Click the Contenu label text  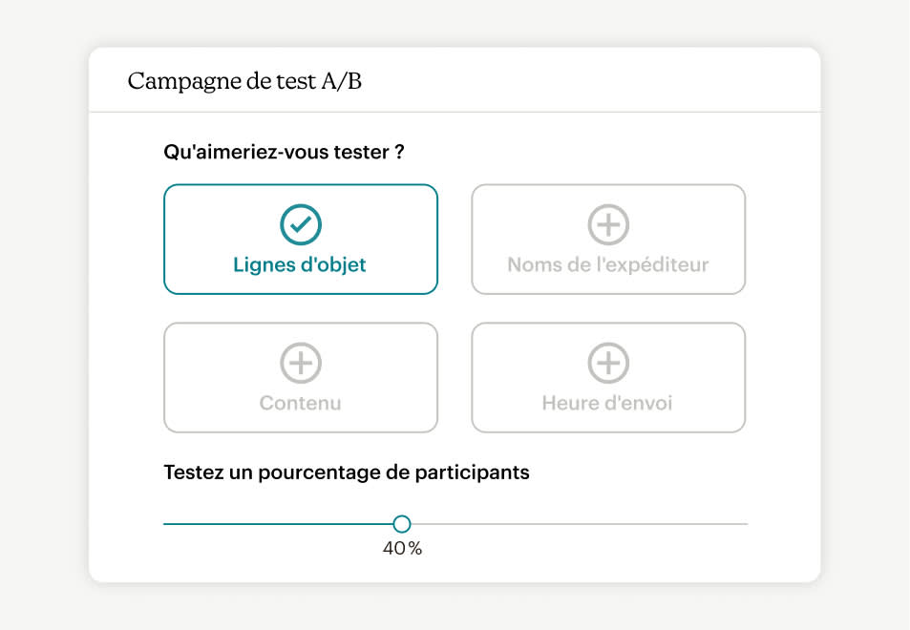(300, 403)
